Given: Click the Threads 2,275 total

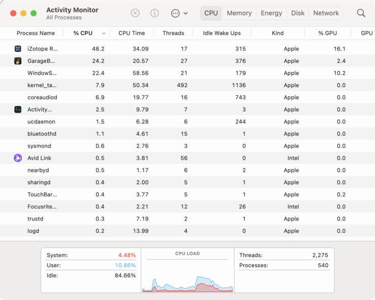Looking at the screenshot, I should click(x=320, y=255).
